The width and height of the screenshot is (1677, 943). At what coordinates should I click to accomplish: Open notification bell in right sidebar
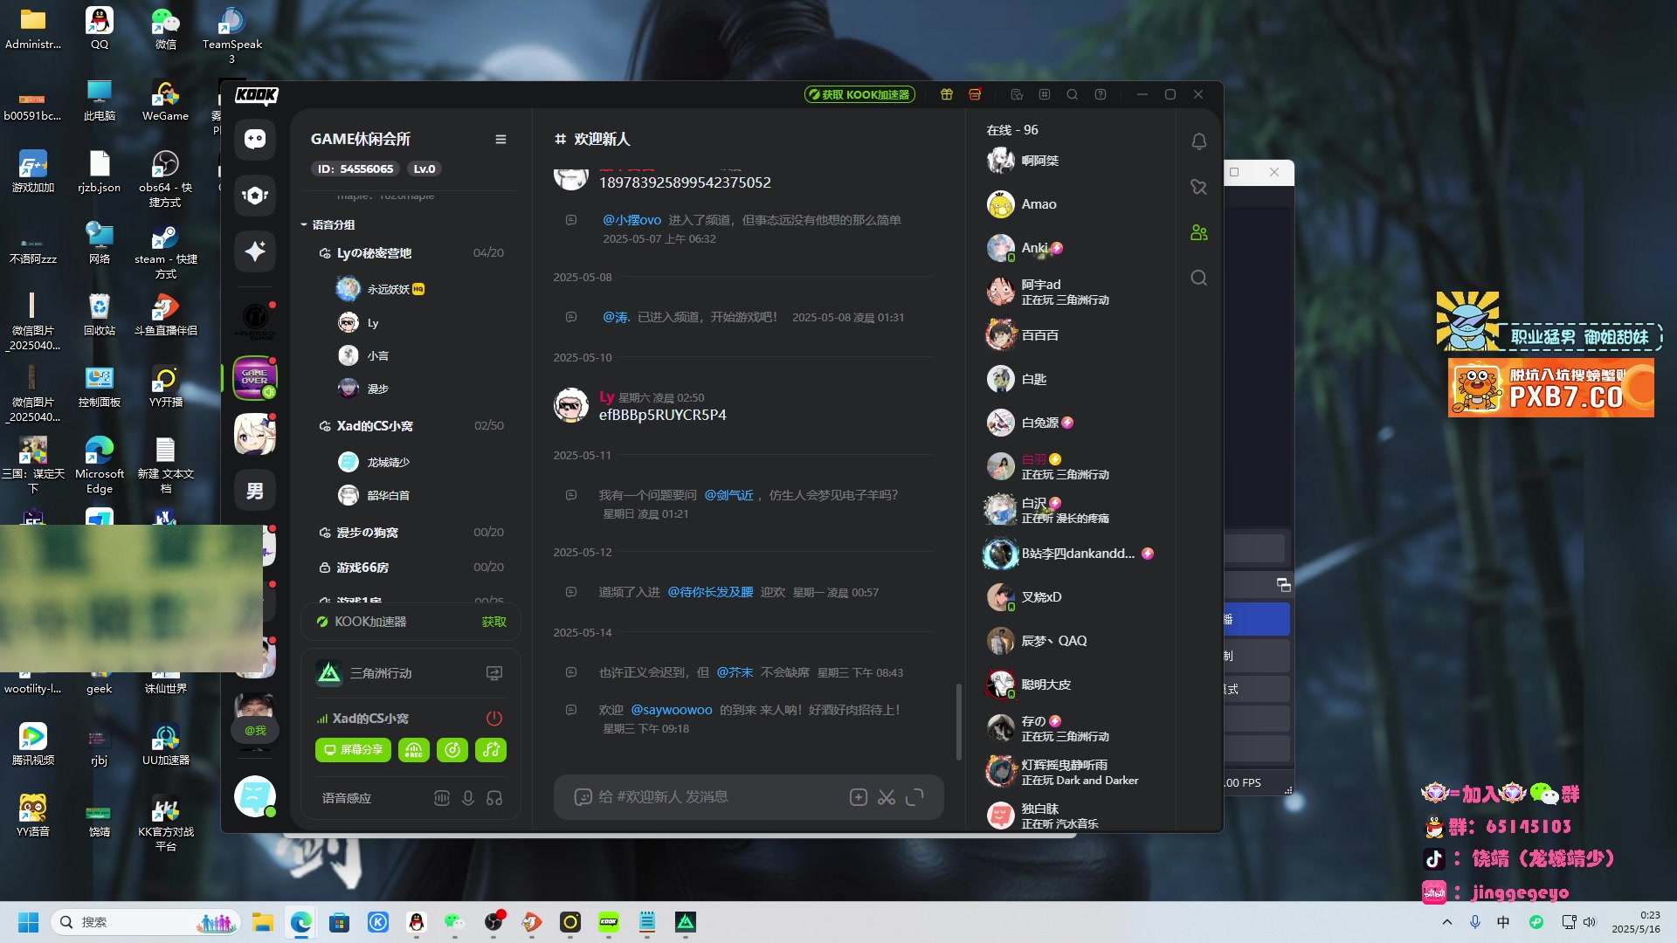click(x=1199, y=141)
